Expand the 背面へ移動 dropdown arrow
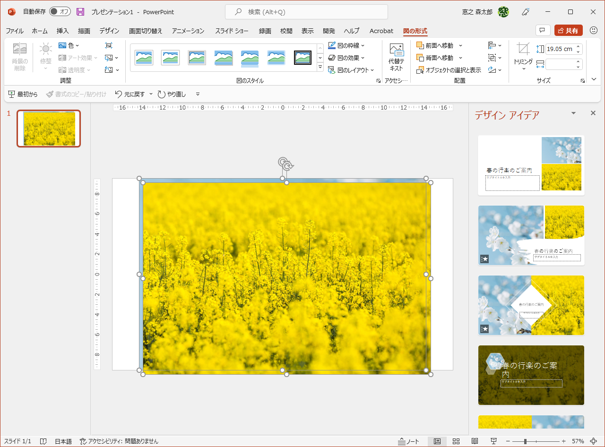 click(x=460, y=58)
